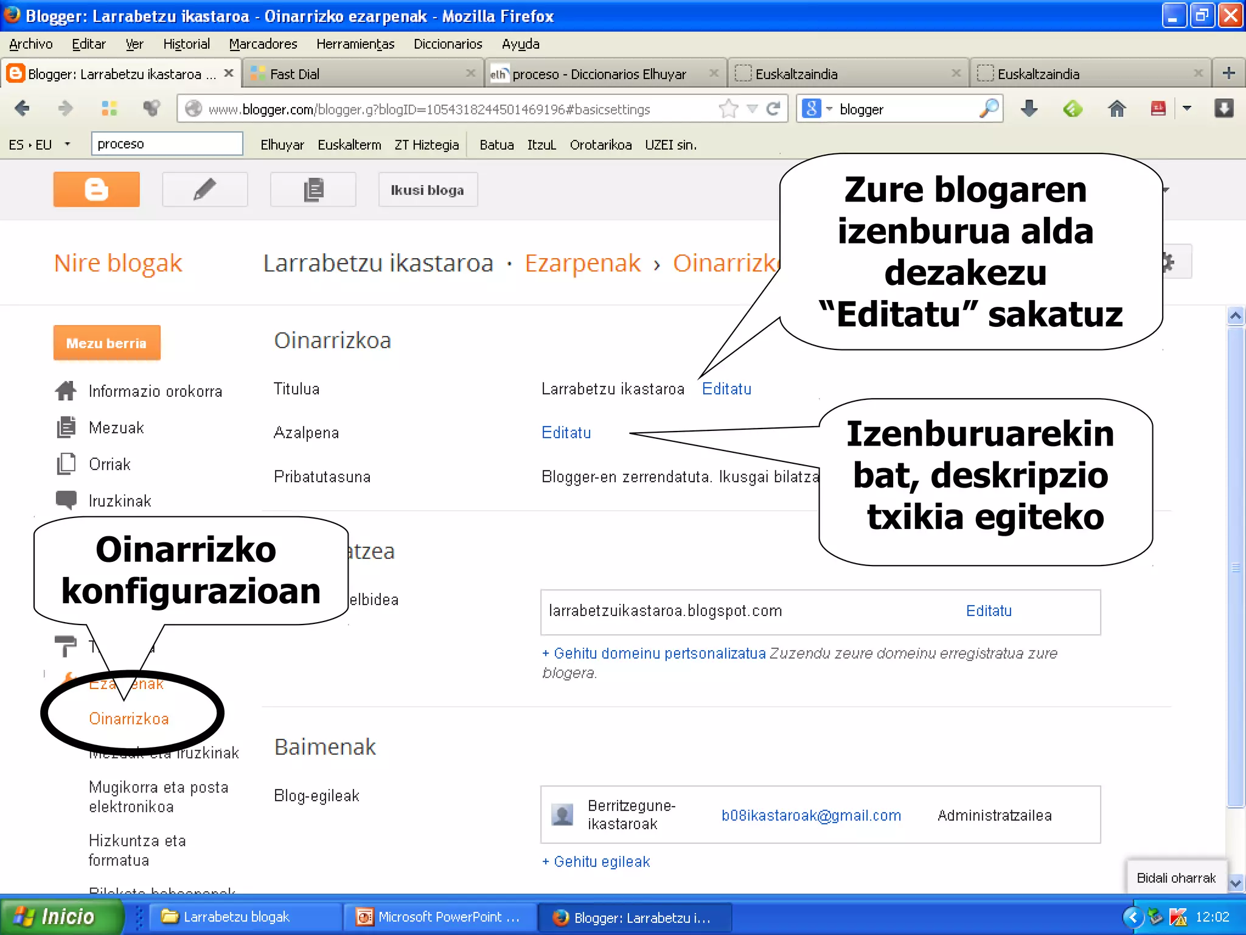
Task: Click the Gehitu egileak link
Action: [x=596, y=862]
